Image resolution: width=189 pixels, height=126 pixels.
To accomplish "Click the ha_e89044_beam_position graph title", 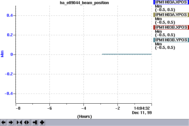I will [84, 3].
